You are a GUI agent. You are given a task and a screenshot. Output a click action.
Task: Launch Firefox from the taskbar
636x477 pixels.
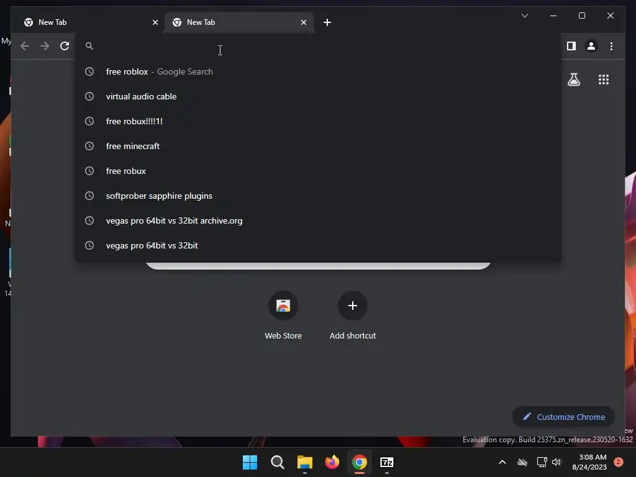(x=332, y=462)
